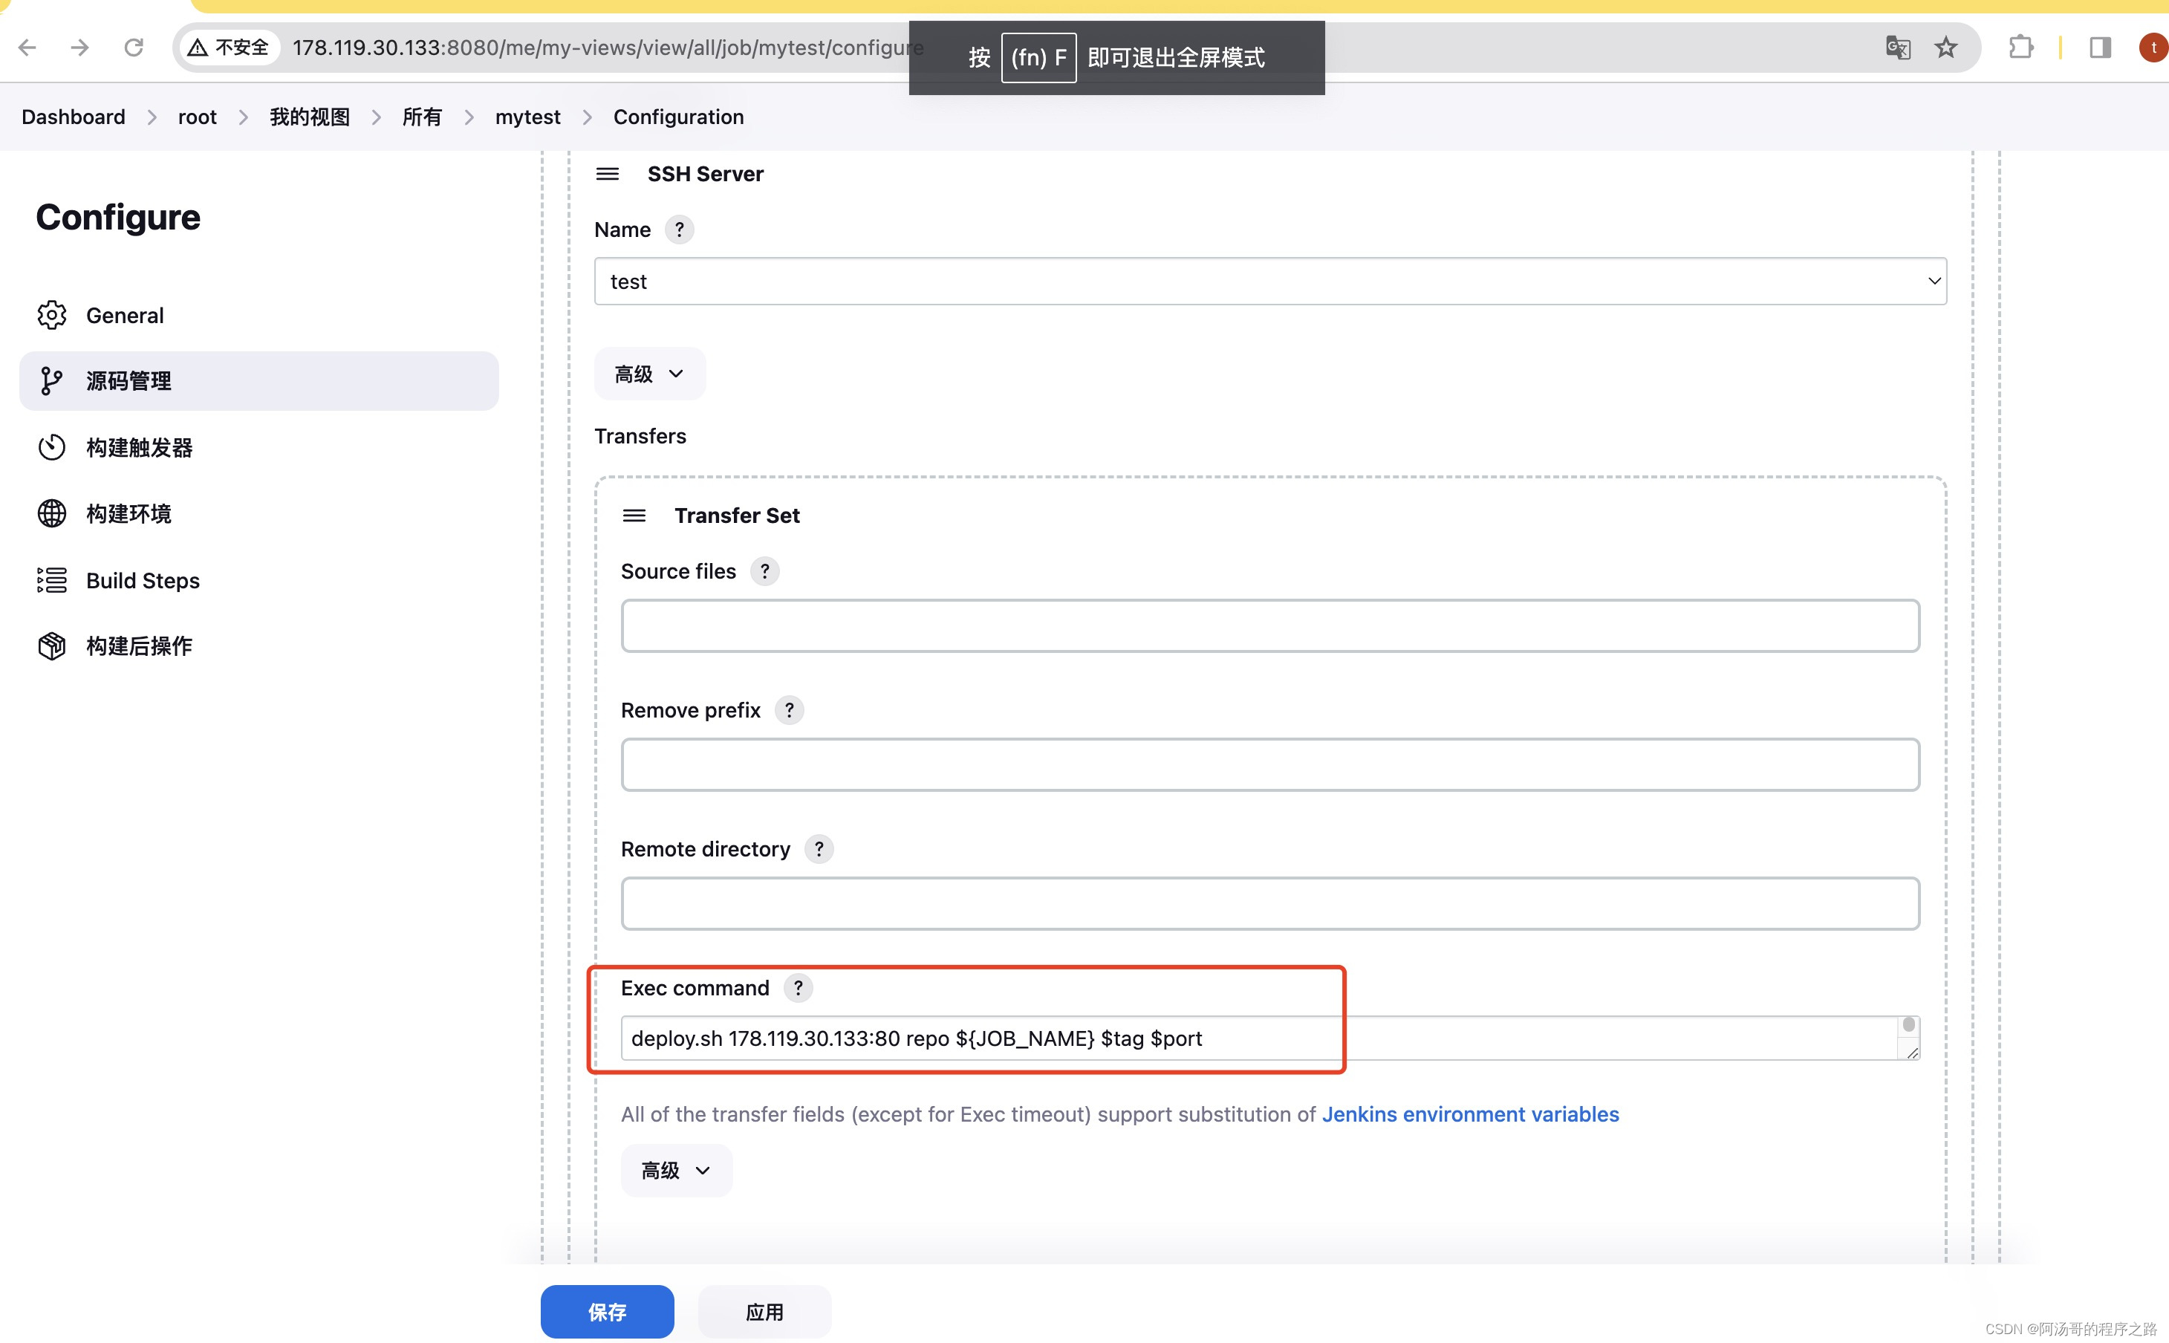Viewport: 2169px width, 1343px height.
Task: Toggle the browser side panel icon
Action: (x=2100, y=47)
